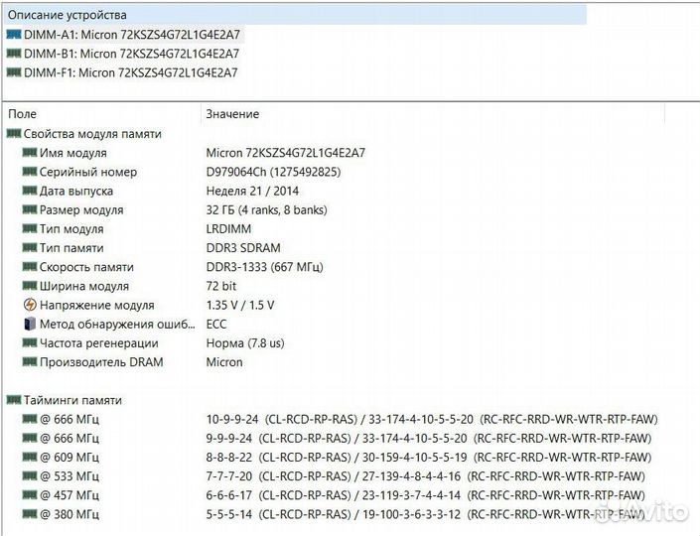Click the Поле column header
The height and width of the screenshot is (536, 700).
23,114
